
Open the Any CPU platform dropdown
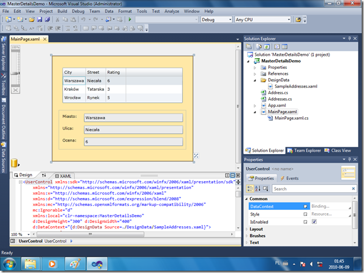289,20
